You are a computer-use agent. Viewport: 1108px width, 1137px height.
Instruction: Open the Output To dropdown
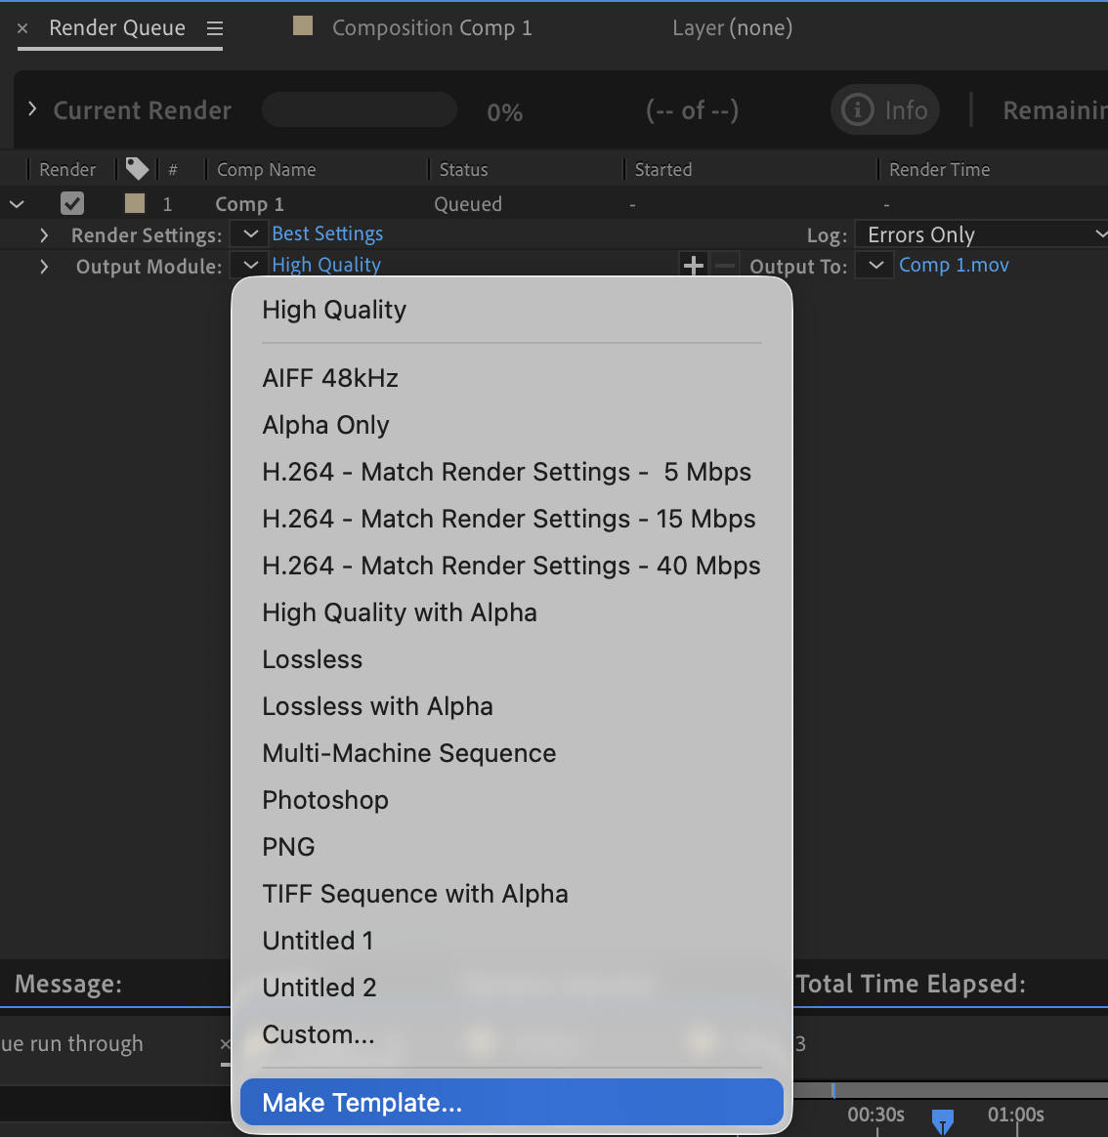[x=874, y=265]
